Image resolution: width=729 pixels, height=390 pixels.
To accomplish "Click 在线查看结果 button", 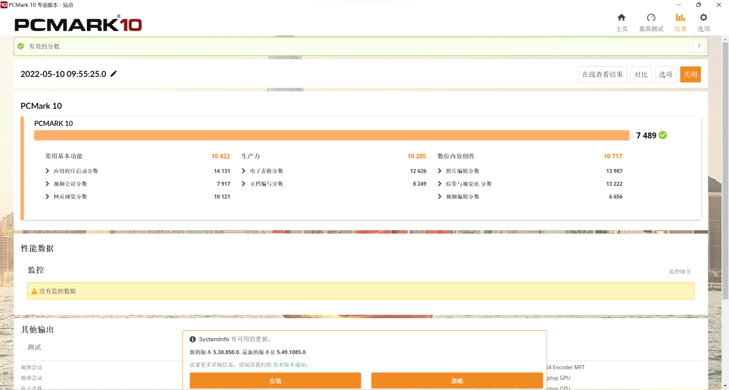I will click(x=602, y=74).
